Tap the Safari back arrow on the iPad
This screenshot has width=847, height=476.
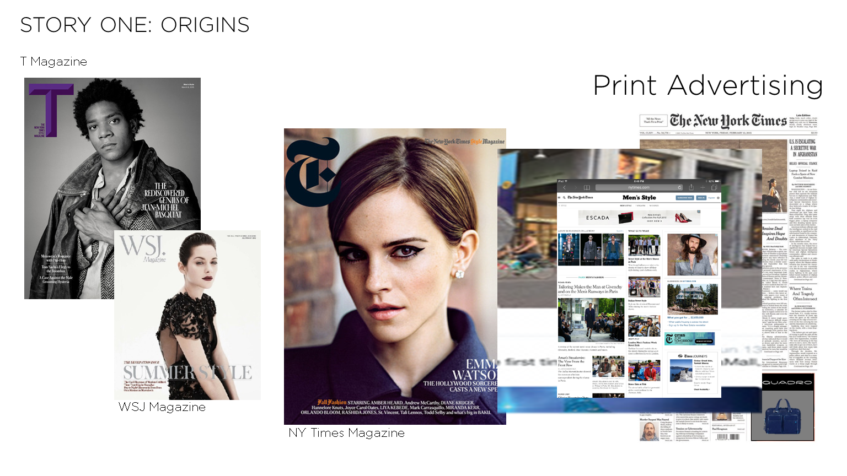click(565, 187)
